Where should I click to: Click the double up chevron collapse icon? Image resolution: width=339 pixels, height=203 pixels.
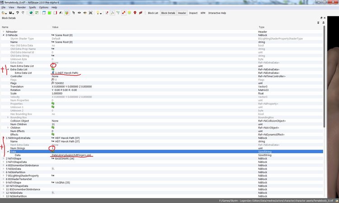pos(324,23)
